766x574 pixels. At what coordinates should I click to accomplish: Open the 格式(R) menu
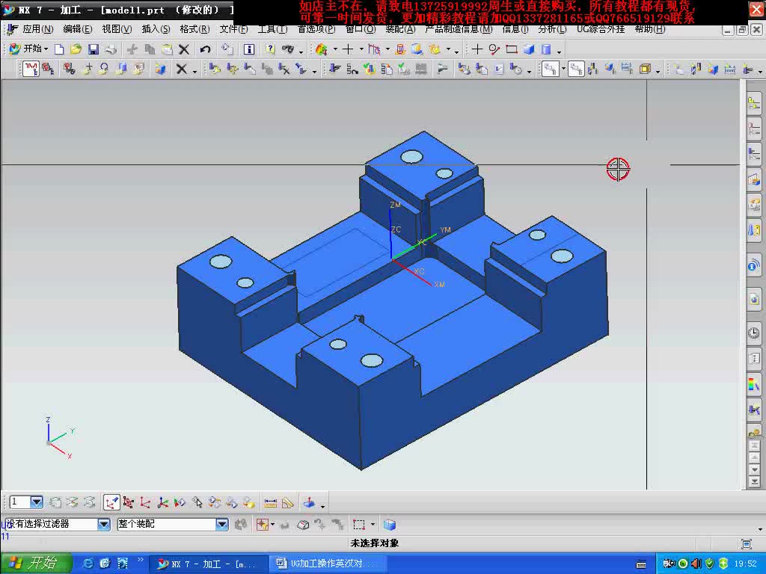point(194,29)
